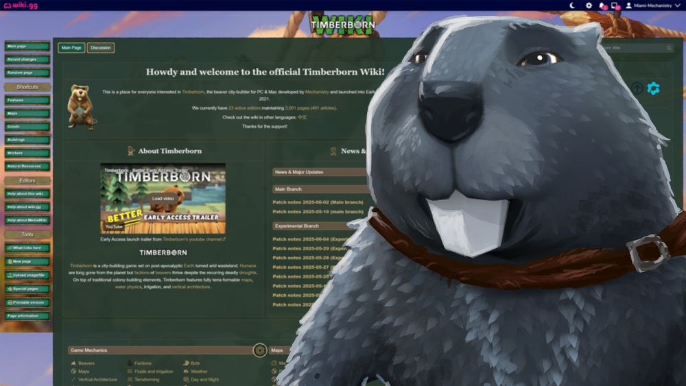Open Natural Resources sidebar shortcut
This screenshot has width=686, height=386.
[27, 166]
